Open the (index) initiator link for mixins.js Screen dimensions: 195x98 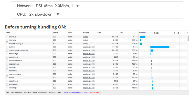85,40
